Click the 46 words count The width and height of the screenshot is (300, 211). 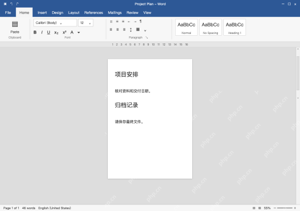[29, 208]
